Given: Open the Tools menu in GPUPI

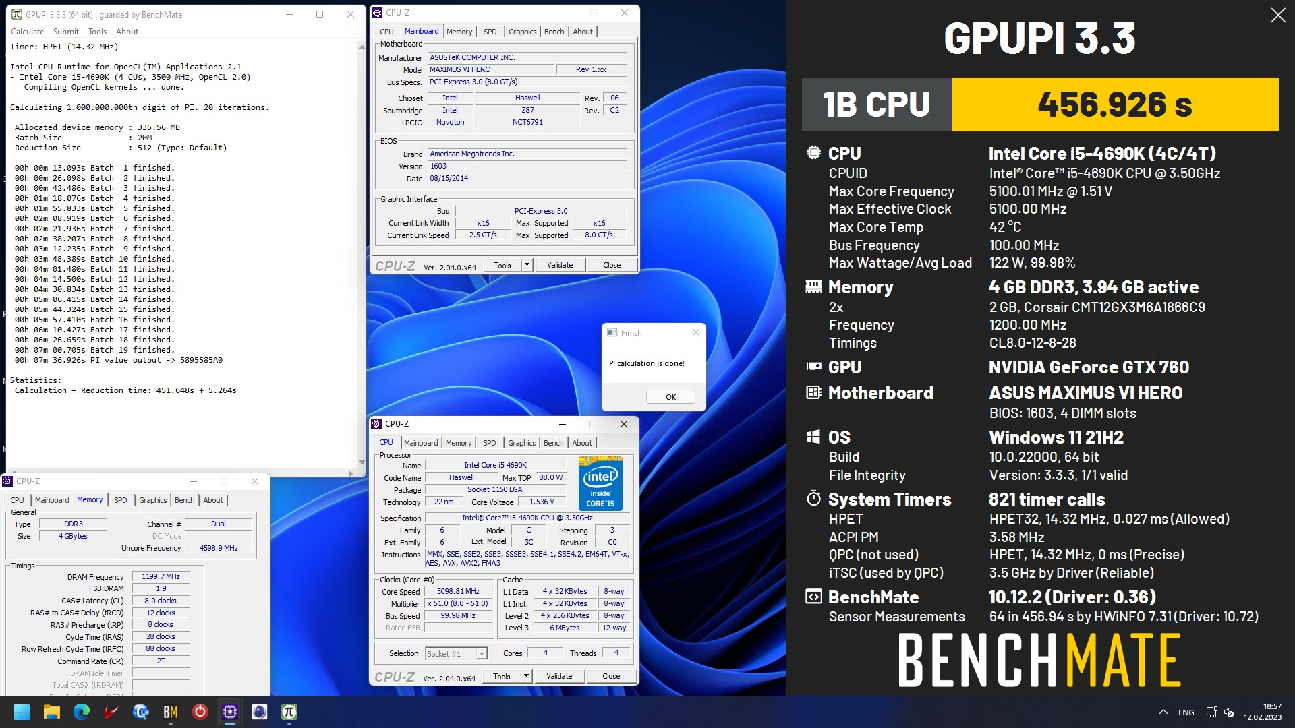Looking at the screenshot, I should coord(97,32).
